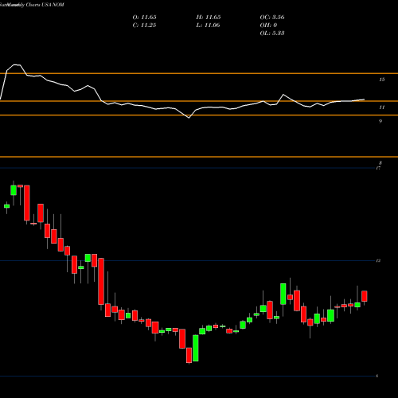Select the open value 'O: 11.65'
This screenshot has width=398, height=398.
pos(144,18)
